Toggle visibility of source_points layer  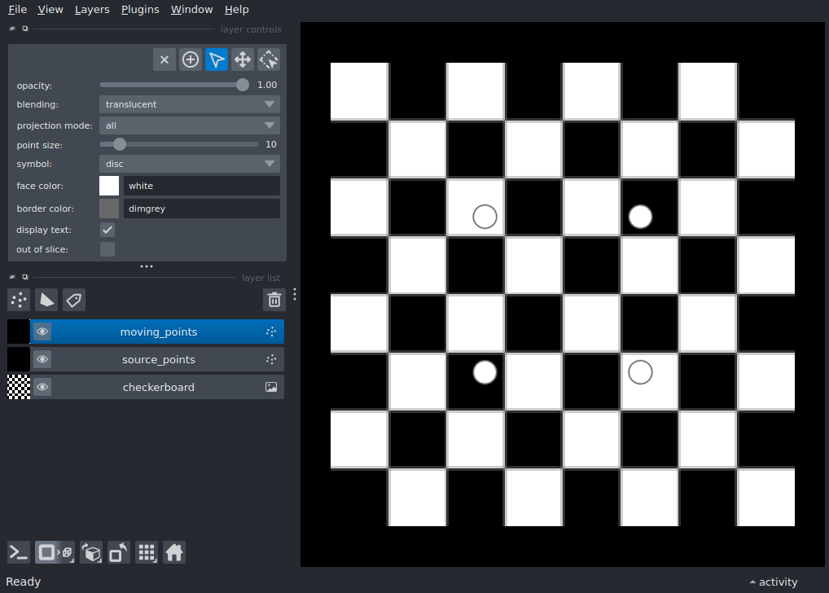point(42,359)
